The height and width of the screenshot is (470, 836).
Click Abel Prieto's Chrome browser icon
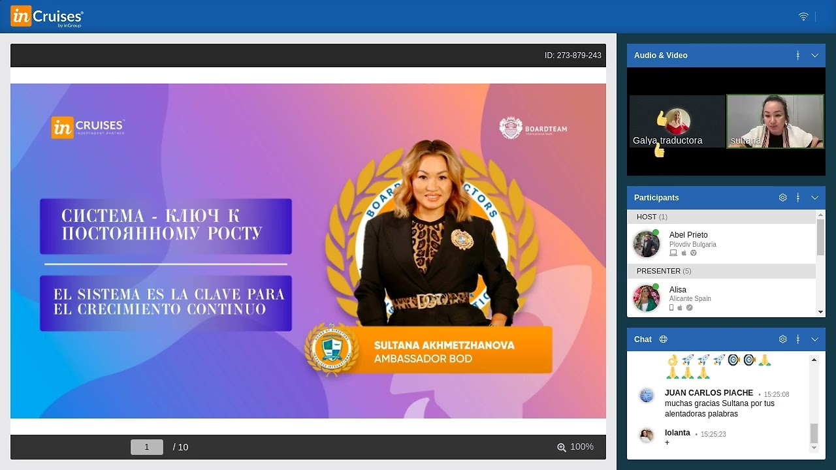coord(694,253)
